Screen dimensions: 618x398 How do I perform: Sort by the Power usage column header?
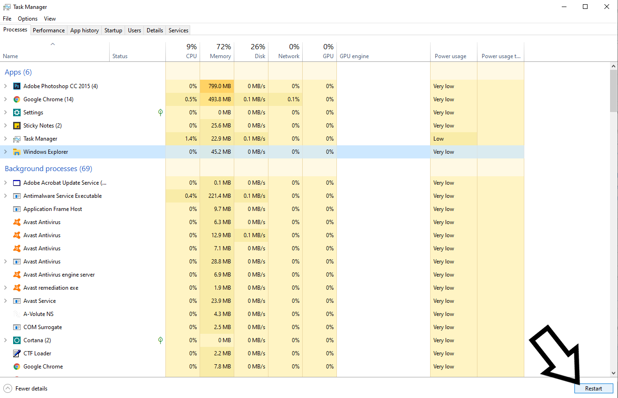(454, 52)
